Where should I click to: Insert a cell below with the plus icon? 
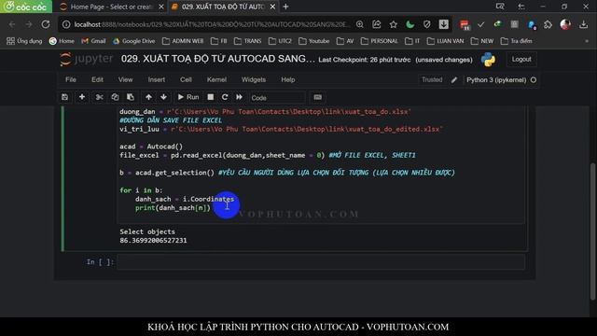pyautogui.click(x=82, y=97)
